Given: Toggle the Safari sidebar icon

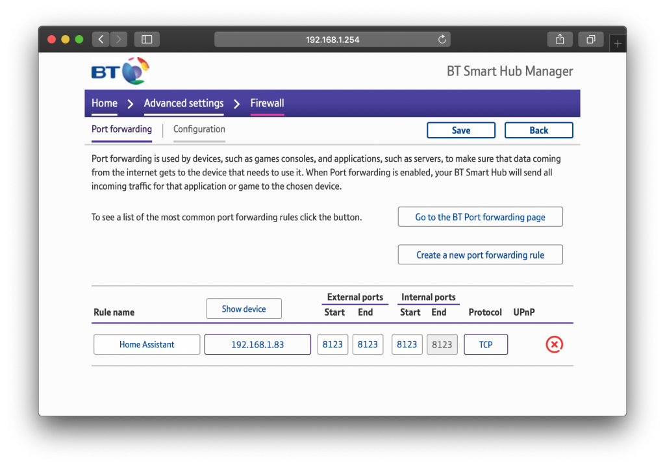Looking at the screenshot, I should pos(147,40).
